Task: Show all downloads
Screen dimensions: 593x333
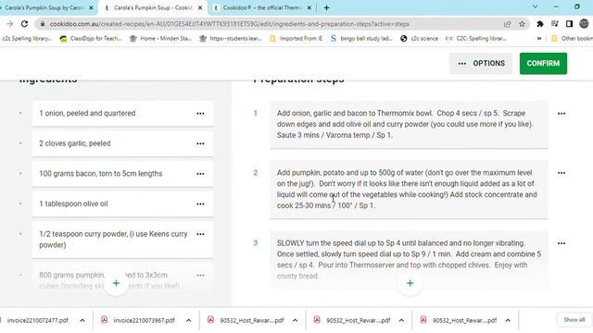Action: 574,320
